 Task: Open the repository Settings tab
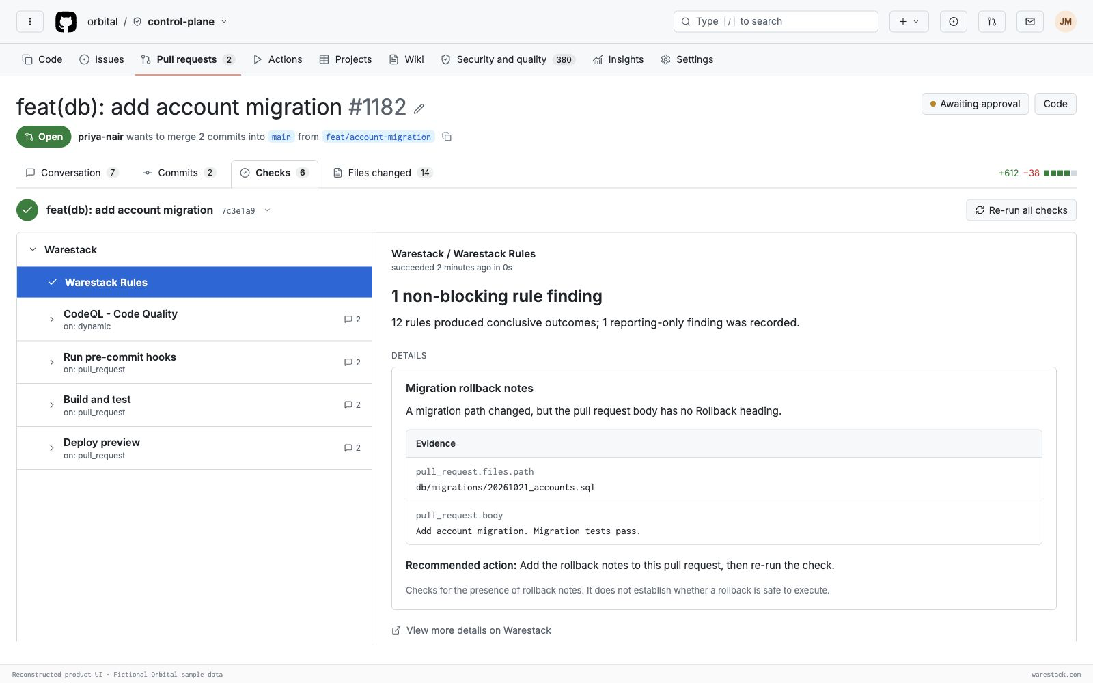pos(687,59)
